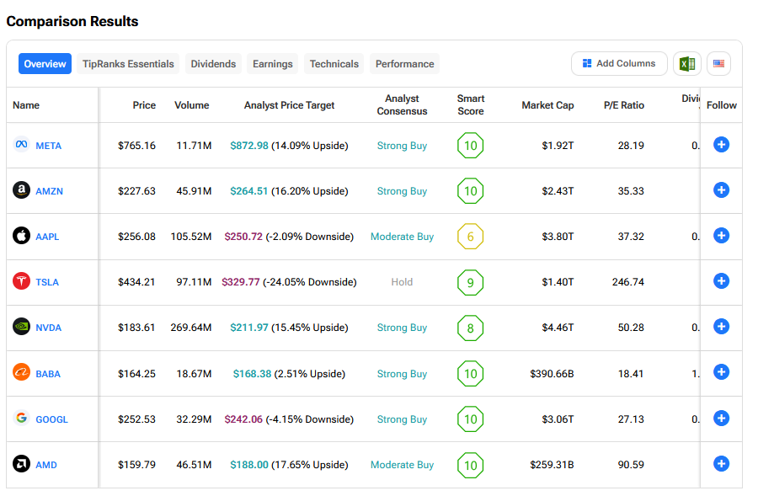Screen dimensions: 758x496
Task: Click the Nvidia company logo icon
Action: [x=21, y=327]
